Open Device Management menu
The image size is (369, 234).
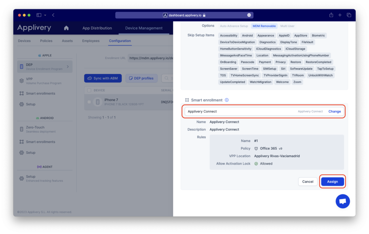(144, 28)
